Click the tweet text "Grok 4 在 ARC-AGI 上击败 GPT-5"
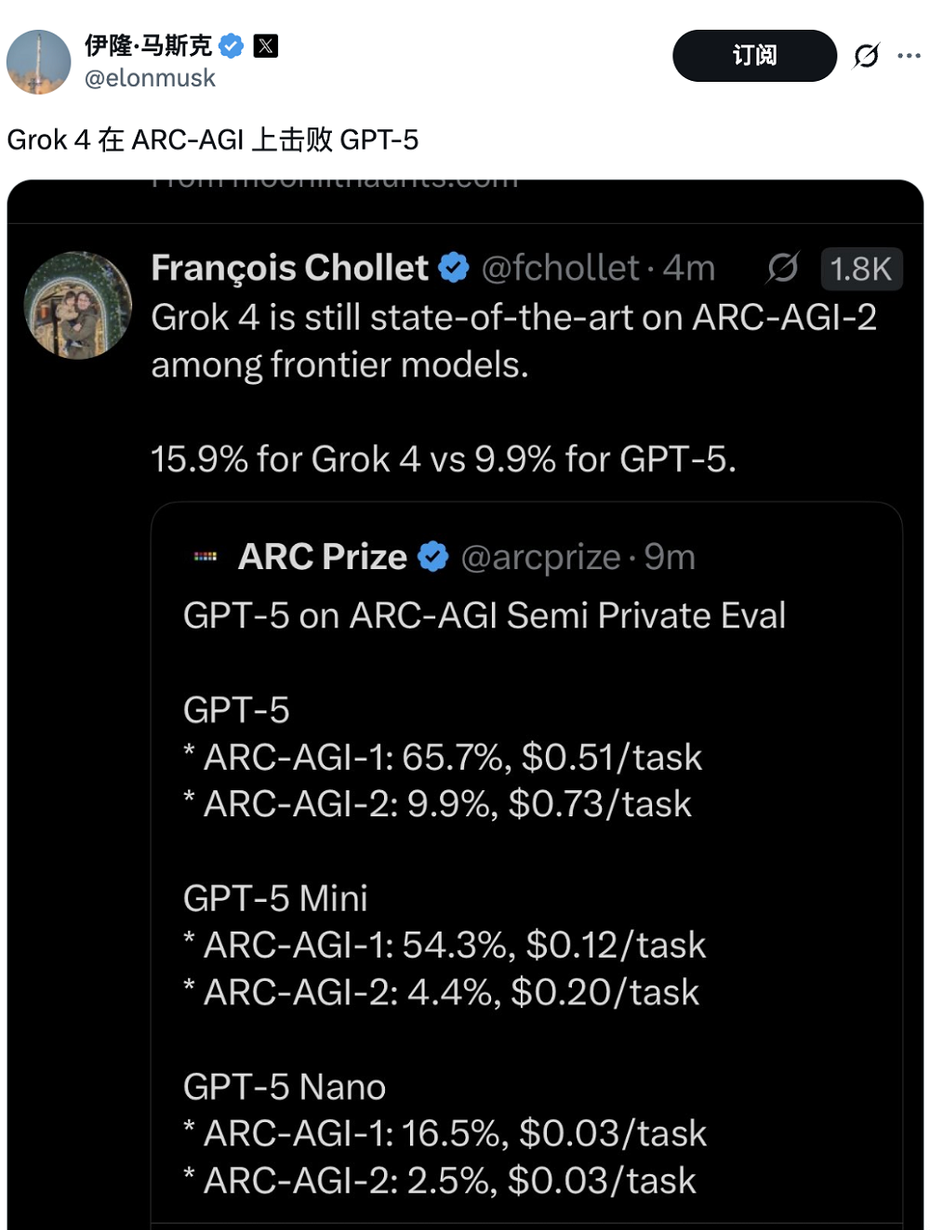 pyautogui.click(x=213, y=140)
